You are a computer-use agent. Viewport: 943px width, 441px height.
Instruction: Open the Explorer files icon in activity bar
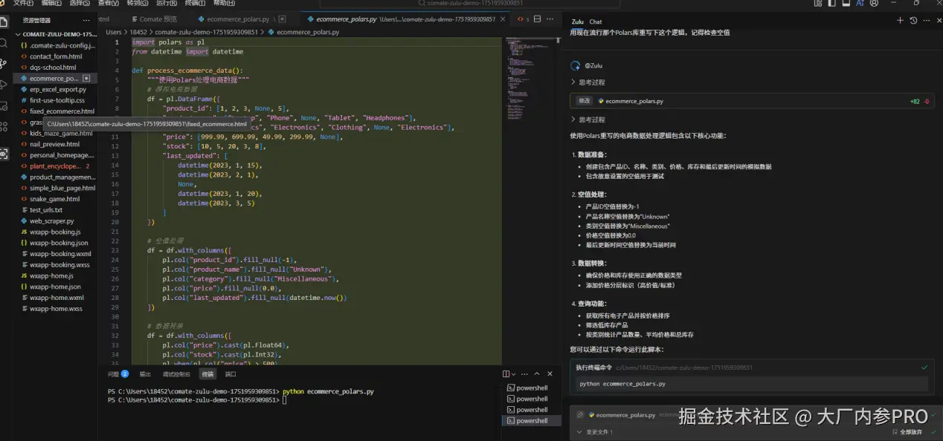(x=4, y=22)
